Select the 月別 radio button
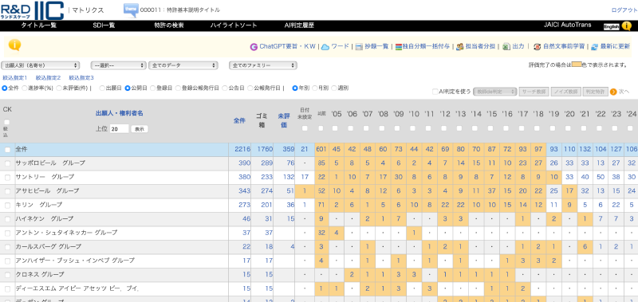 (314, 88)
